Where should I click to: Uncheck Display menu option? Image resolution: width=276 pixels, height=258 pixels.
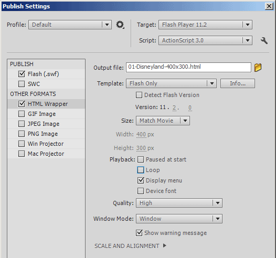tap(141, 180)
